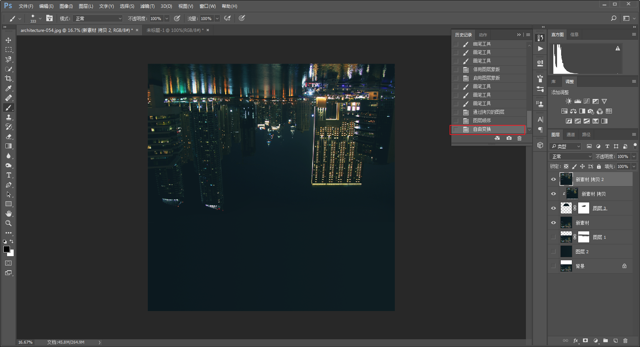Open the search magnifier in options bar
Screen dimensions: 640x347
pos(614,18)
